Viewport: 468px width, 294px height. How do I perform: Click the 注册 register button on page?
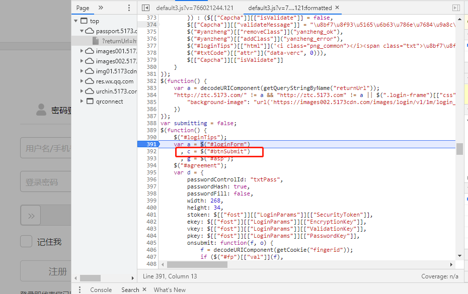tap(46, 271)
